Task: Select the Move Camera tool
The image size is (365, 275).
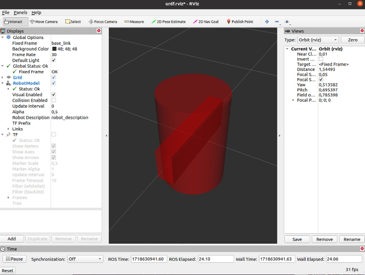Action: (43, 22)
